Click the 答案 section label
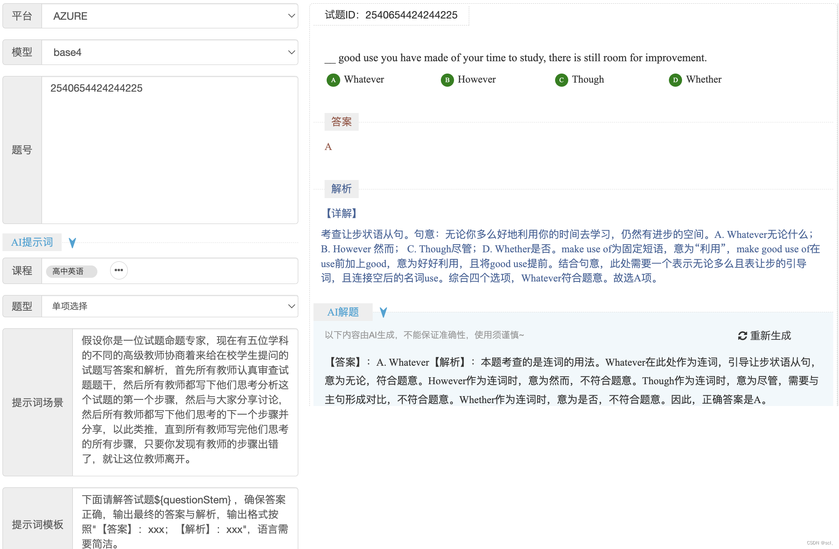The height and width of the screenshot is (549, 839). (341, 122)
